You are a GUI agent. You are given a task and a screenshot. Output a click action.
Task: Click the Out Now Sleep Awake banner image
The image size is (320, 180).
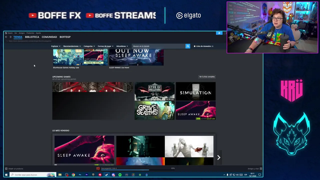[x=136, y=57]
